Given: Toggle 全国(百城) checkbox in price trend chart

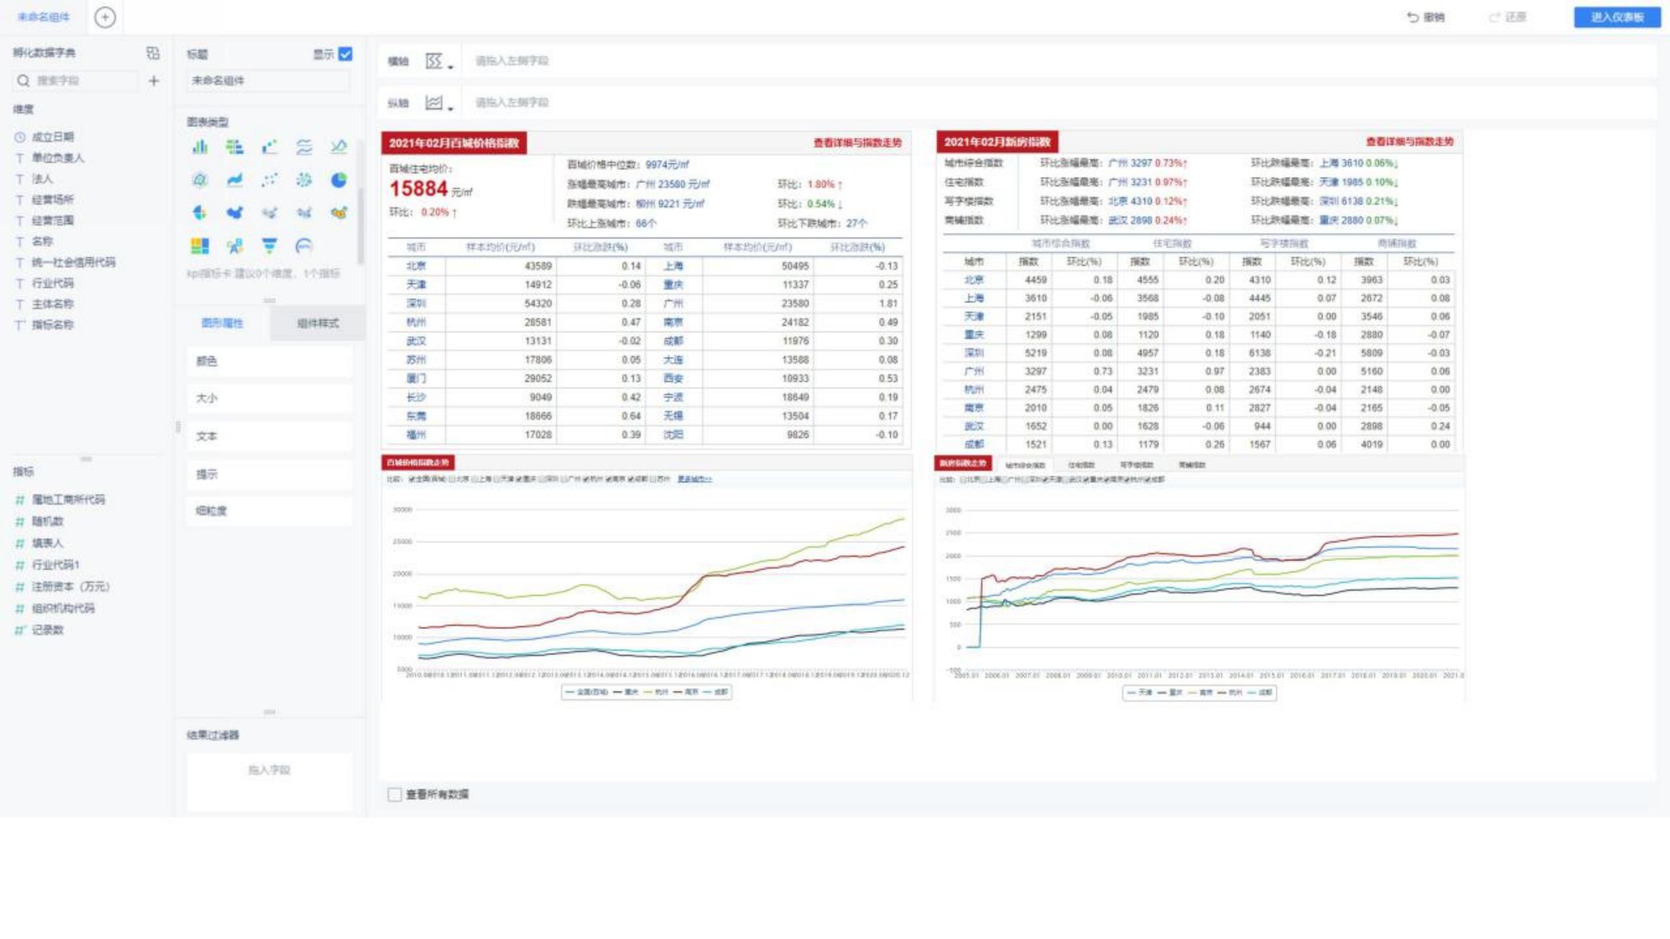Looking at the screenshot, I should point(412,479).
